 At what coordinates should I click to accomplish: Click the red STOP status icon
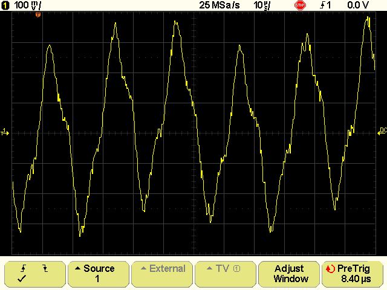(300, 5)
